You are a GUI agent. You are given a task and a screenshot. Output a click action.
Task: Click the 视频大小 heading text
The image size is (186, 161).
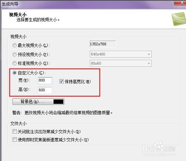(18, 15)
